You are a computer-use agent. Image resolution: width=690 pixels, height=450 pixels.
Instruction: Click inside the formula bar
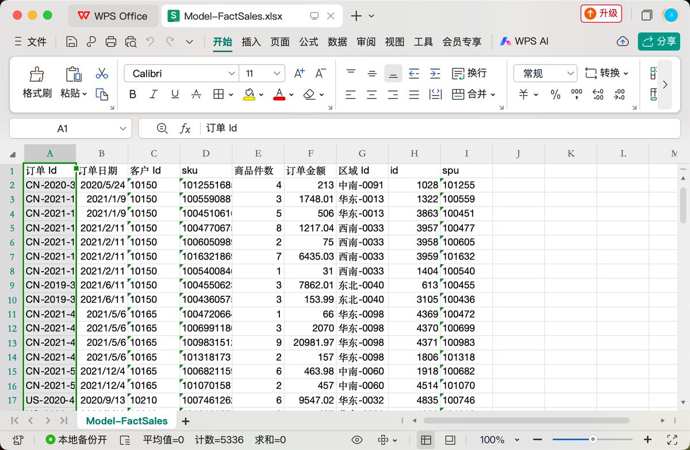click(x=287, y=129)
